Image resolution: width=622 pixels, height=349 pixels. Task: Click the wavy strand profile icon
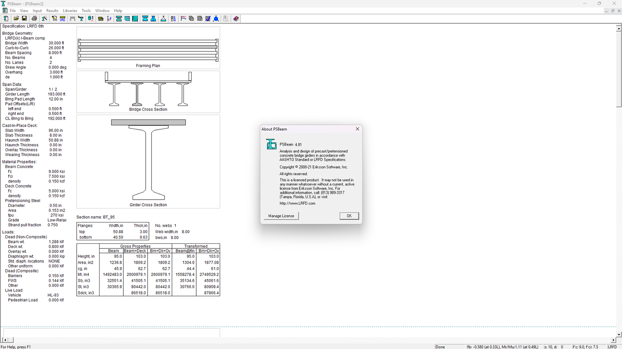135,19
